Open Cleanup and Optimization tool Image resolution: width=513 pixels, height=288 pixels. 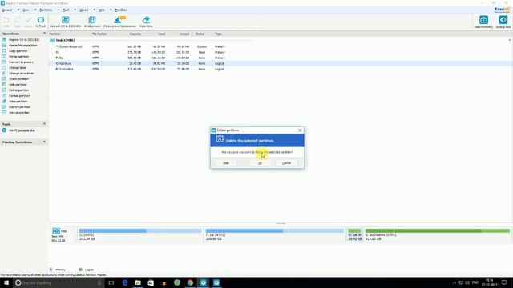(x=119, y=22)
